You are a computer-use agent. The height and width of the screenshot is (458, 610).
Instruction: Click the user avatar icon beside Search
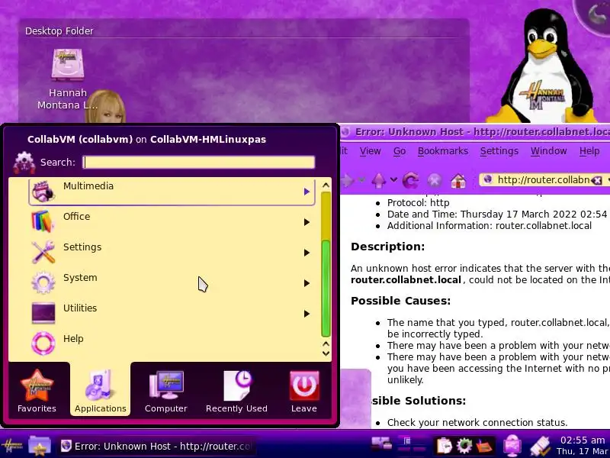(24, 163)
